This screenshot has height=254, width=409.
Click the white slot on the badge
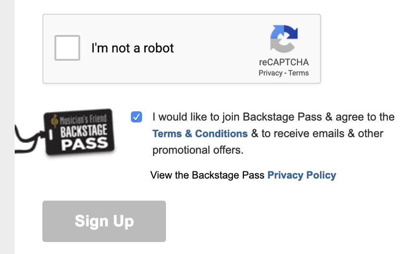click(51, 134)
